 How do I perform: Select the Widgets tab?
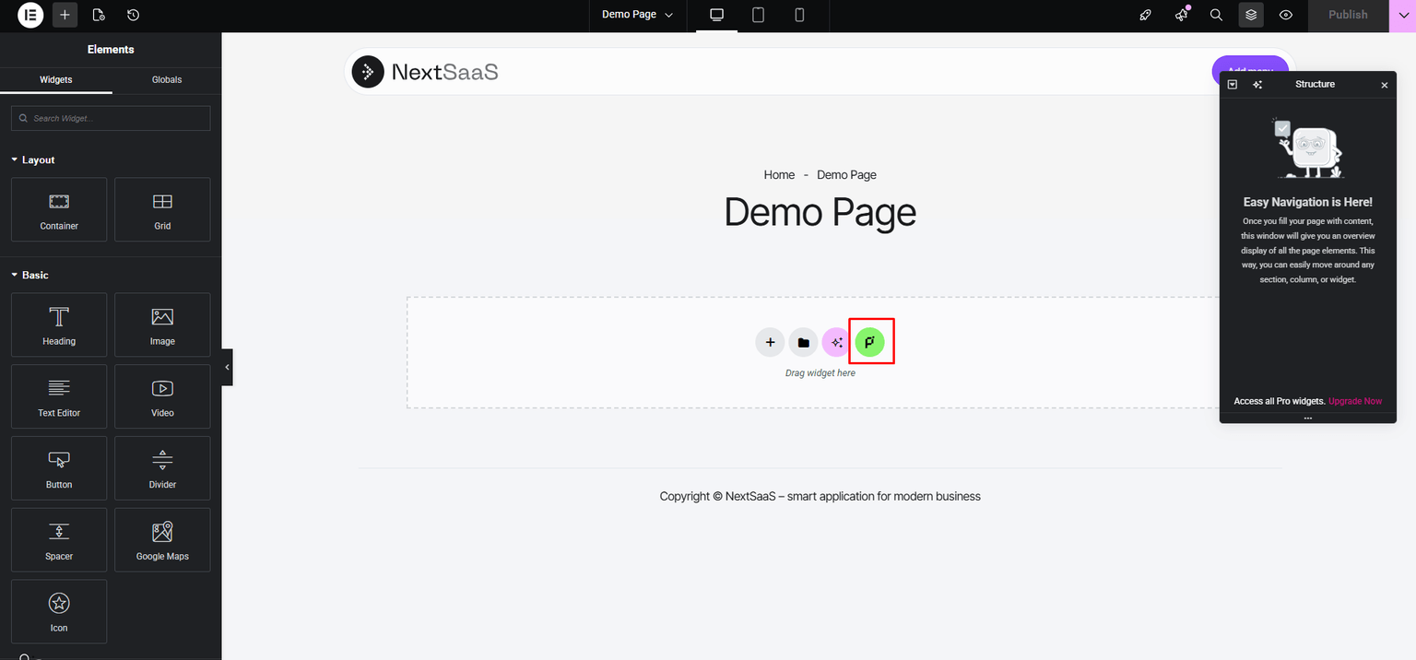[x=55, y=80]
